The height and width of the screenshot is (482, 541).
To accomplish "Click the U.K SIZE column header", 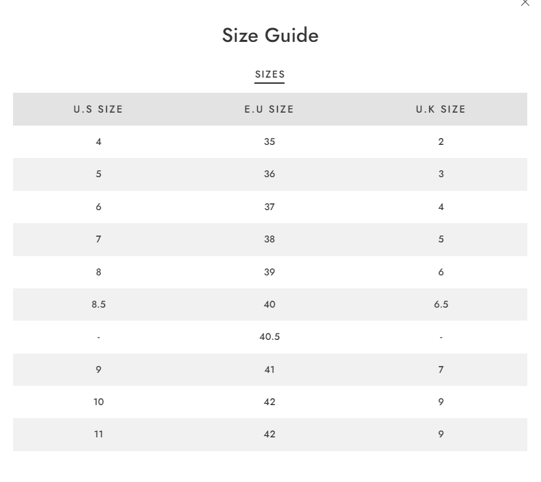I will tap(441, 109).
